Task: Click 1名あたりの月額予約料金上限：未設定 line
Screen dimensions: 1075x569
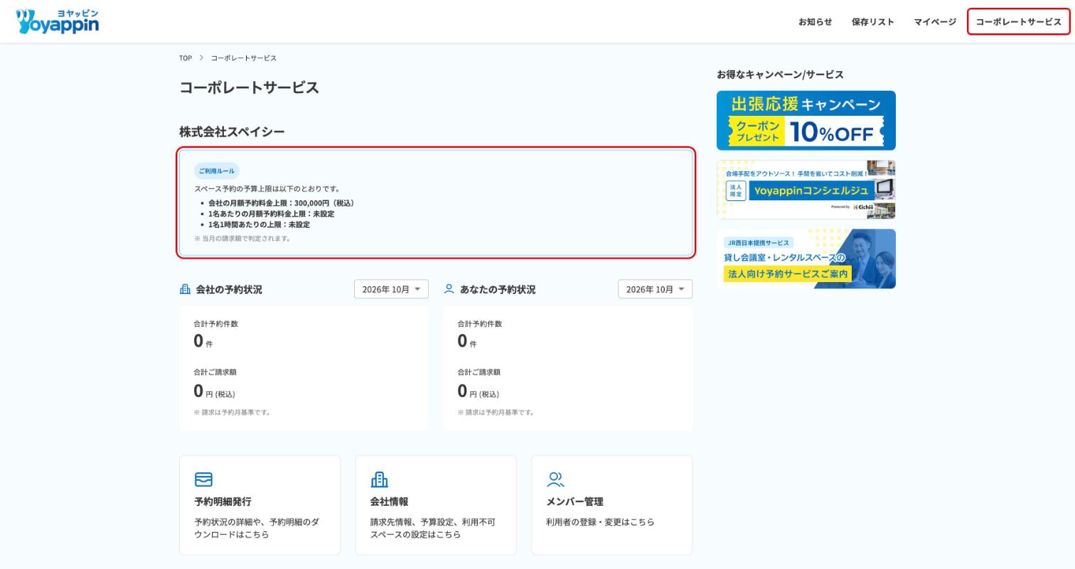Action: pyautogui.click(x=271, y=214)
